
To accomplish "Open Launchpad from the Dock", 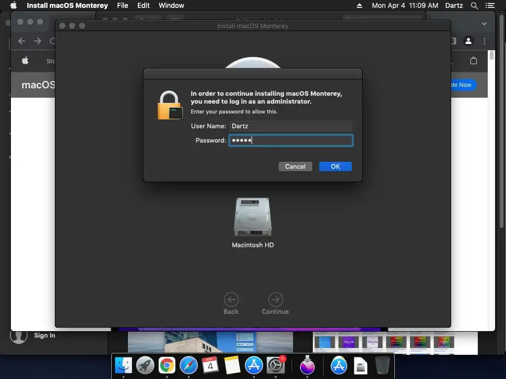I will (145, 366).
